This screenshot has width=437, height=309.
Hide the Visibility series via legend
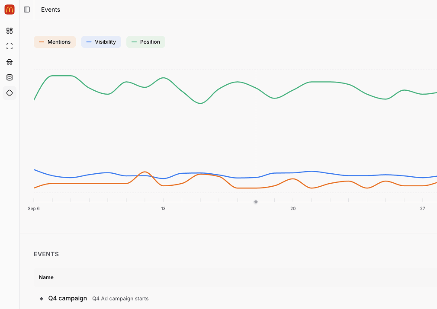click(101, 42)
